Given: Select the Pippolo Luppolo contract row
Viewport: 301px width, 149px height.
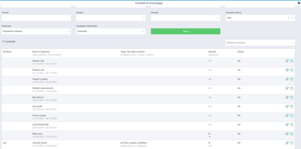Looking at the screenshot, I should point(118,81).
